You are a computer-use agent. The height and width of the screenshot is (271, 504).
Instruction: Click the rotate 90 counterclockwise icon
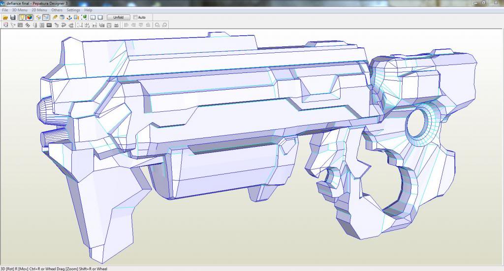coord(157,25)
